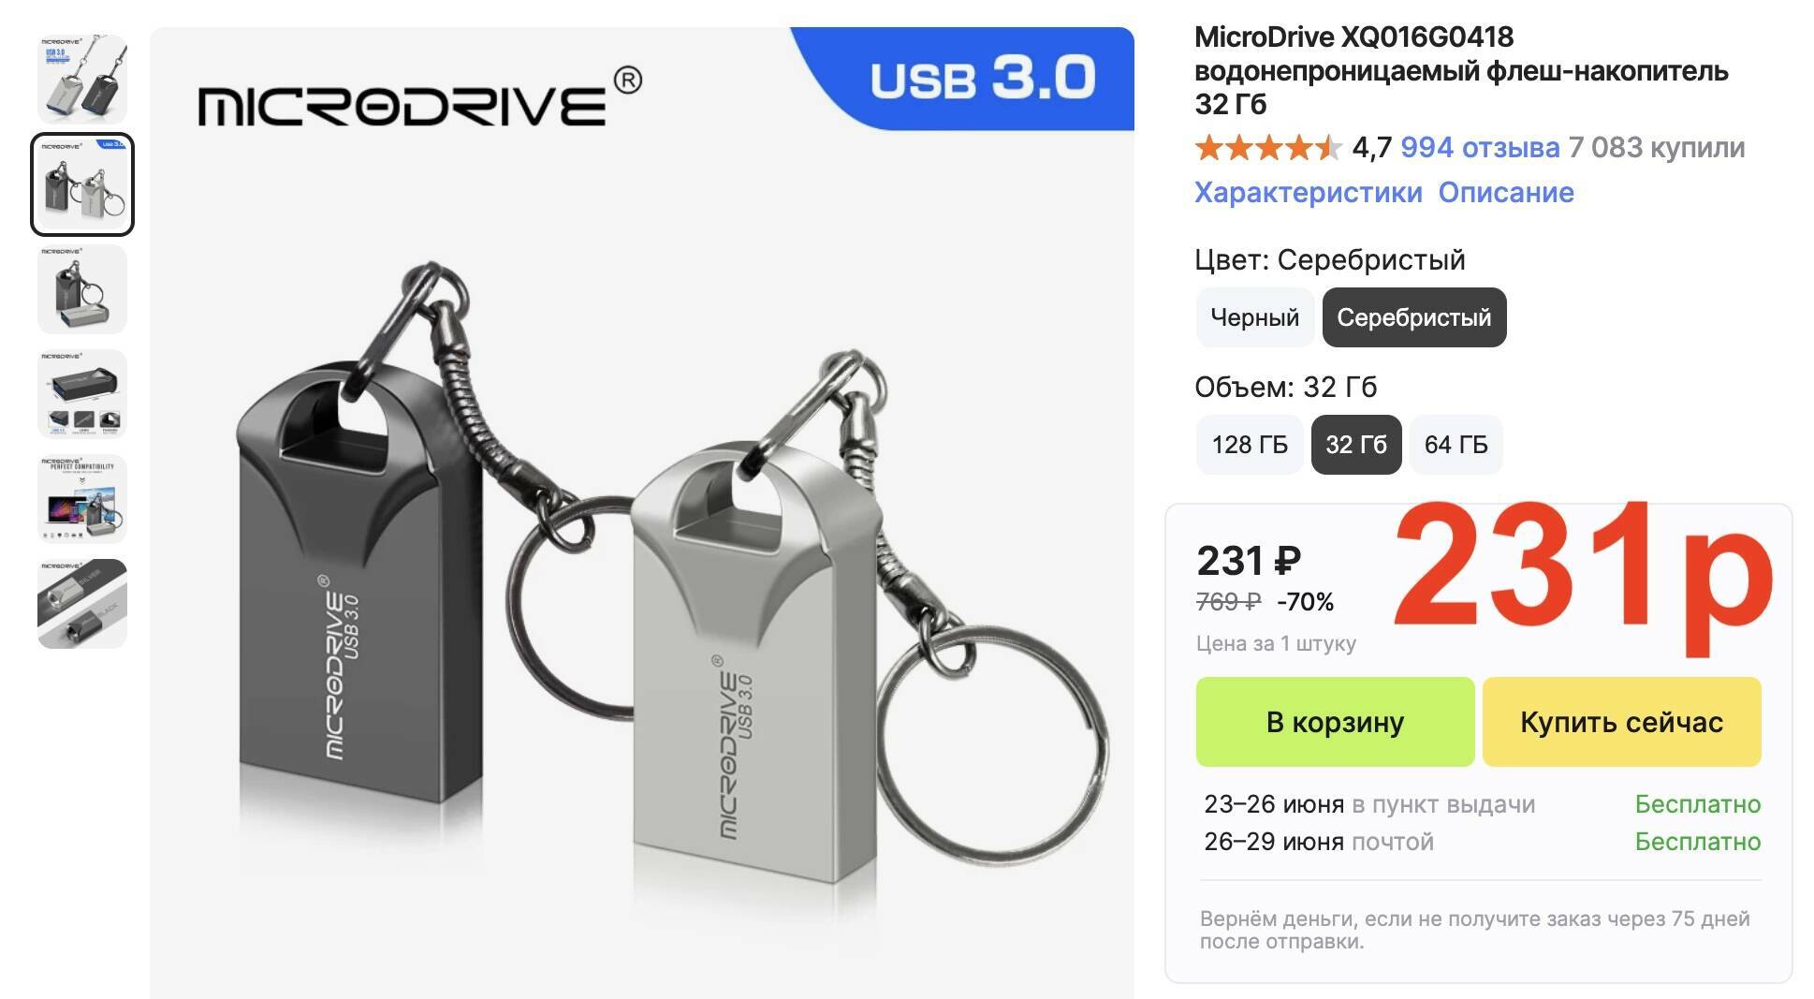Select 128 ГБ storage capacity
Viewport: 1814px width, 999px height.
(1250, 445)
